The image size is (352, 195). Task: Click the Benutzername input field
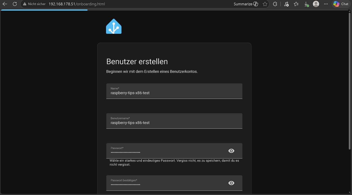[174, 121]
